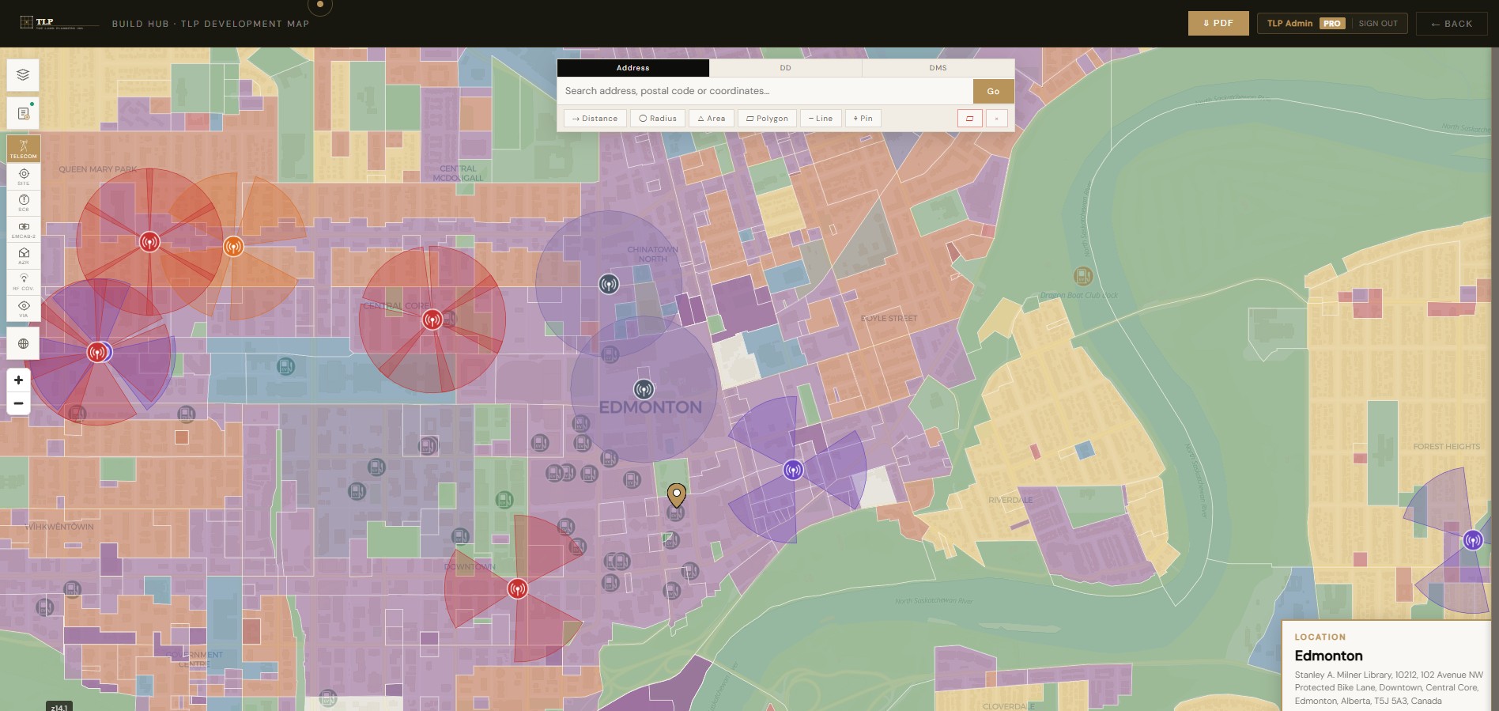The height and width of the screenshot is (711, 1499).
Task: Switch to the Address search tab
Action: (x=632, y=68)
